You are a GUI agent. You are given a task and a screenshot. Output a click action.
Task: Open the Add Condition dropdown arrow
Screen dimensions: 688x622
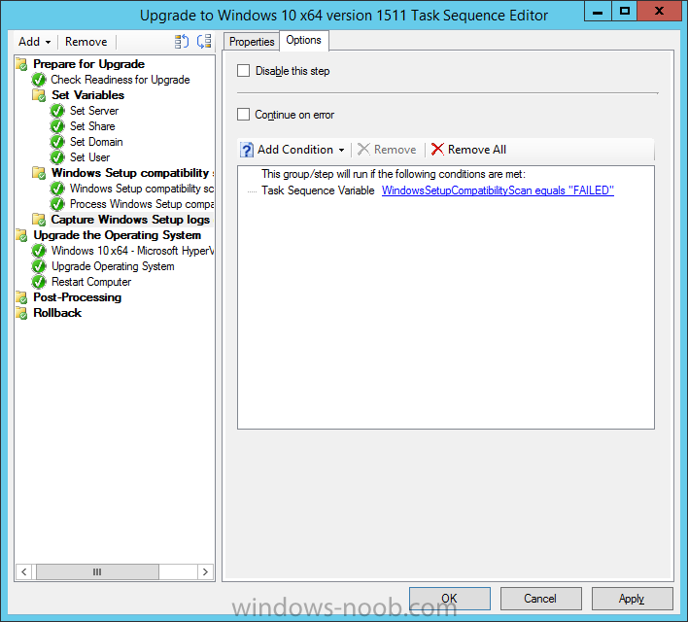pyautogui.click(x=341, y=150)
